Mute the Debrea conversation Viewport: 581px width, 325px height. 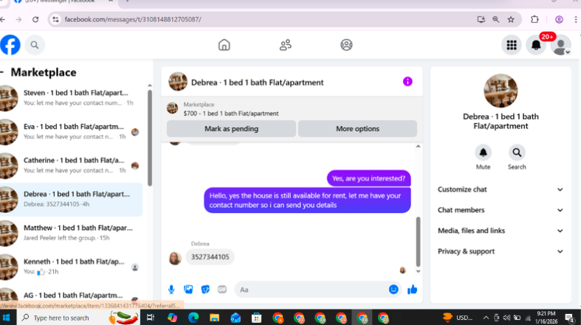click(483, 153)
